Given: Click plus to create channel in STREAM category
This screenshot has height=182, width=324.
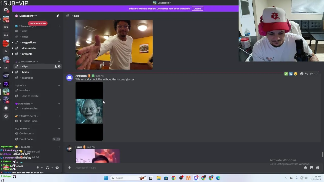Looking at the screenshot, I should tap(59, 147).
